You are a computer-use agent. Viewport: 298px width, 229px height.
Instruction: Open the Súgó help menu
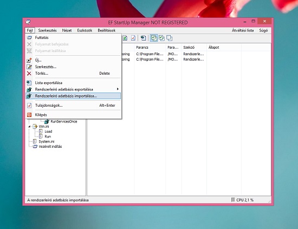[263, 30]
